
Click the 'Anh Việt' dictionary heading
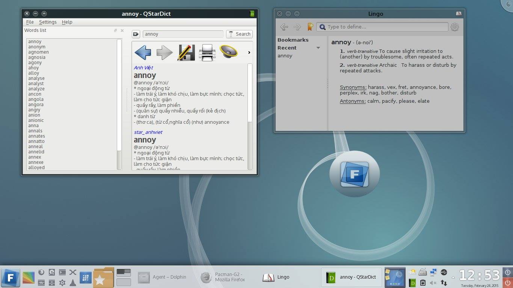tap(143, 68)
